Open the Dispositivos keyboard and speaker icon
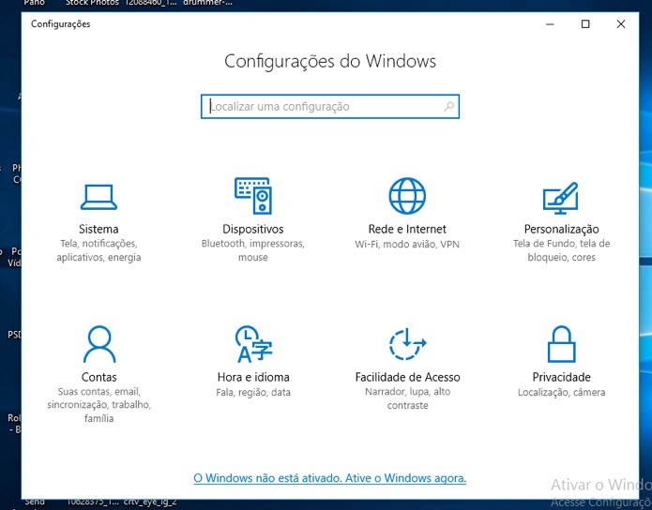 (252, 196)
